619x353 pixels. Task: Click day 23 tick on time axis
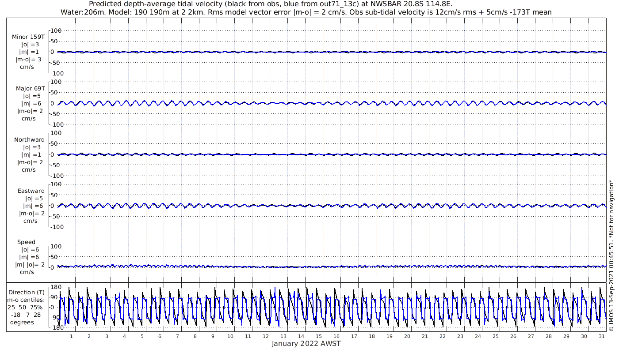460,336
